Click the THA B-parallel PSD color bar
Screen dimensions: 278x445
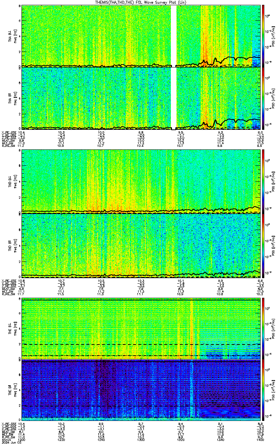coord(264,98)
